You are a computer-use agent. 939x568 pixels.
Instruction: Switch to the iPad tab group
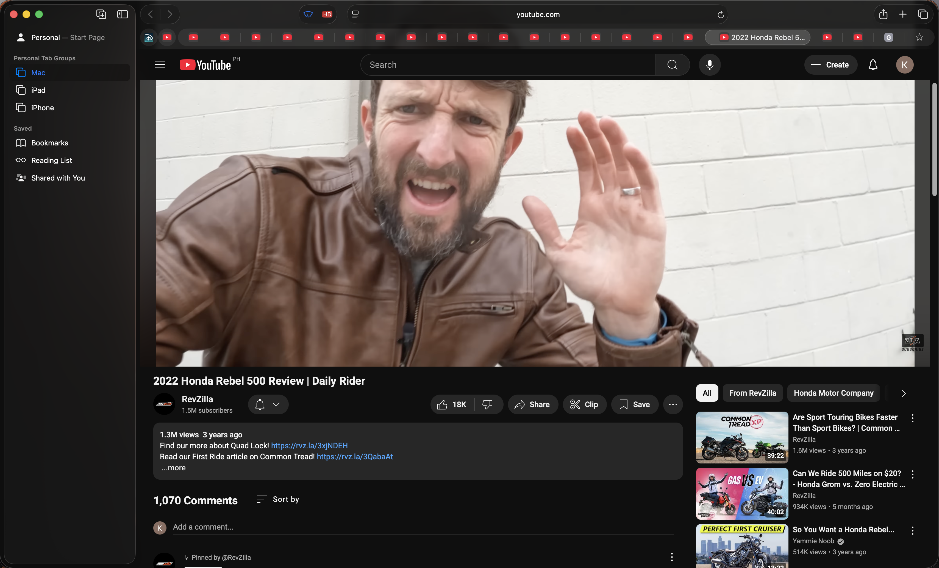[x=38, y=90]
